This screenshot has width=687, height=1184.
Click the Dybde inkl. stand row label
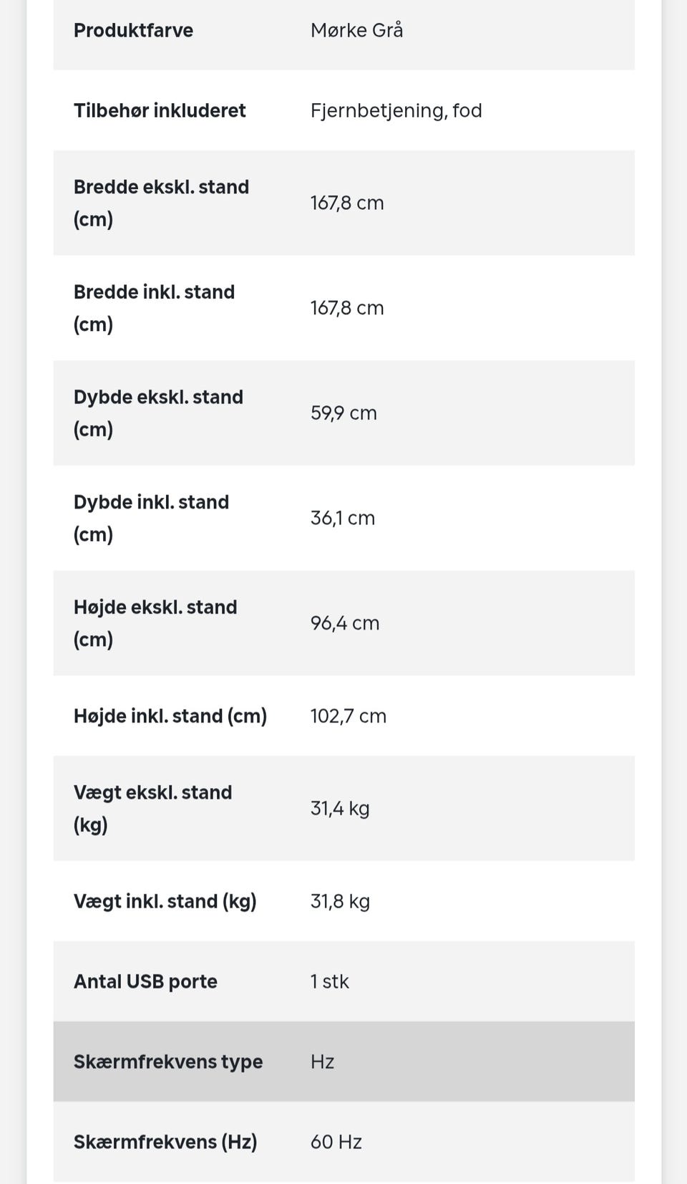(151, 518)
